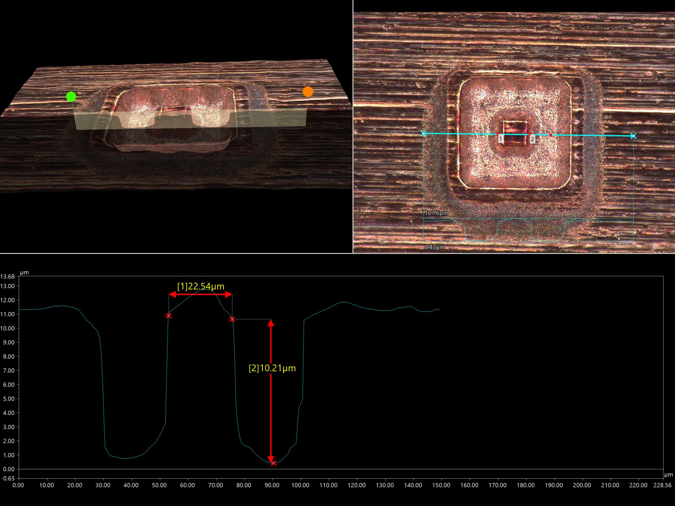Screen dimensions: 675x506
Task: Select profile line left endpoint cross
Action: 424,133
